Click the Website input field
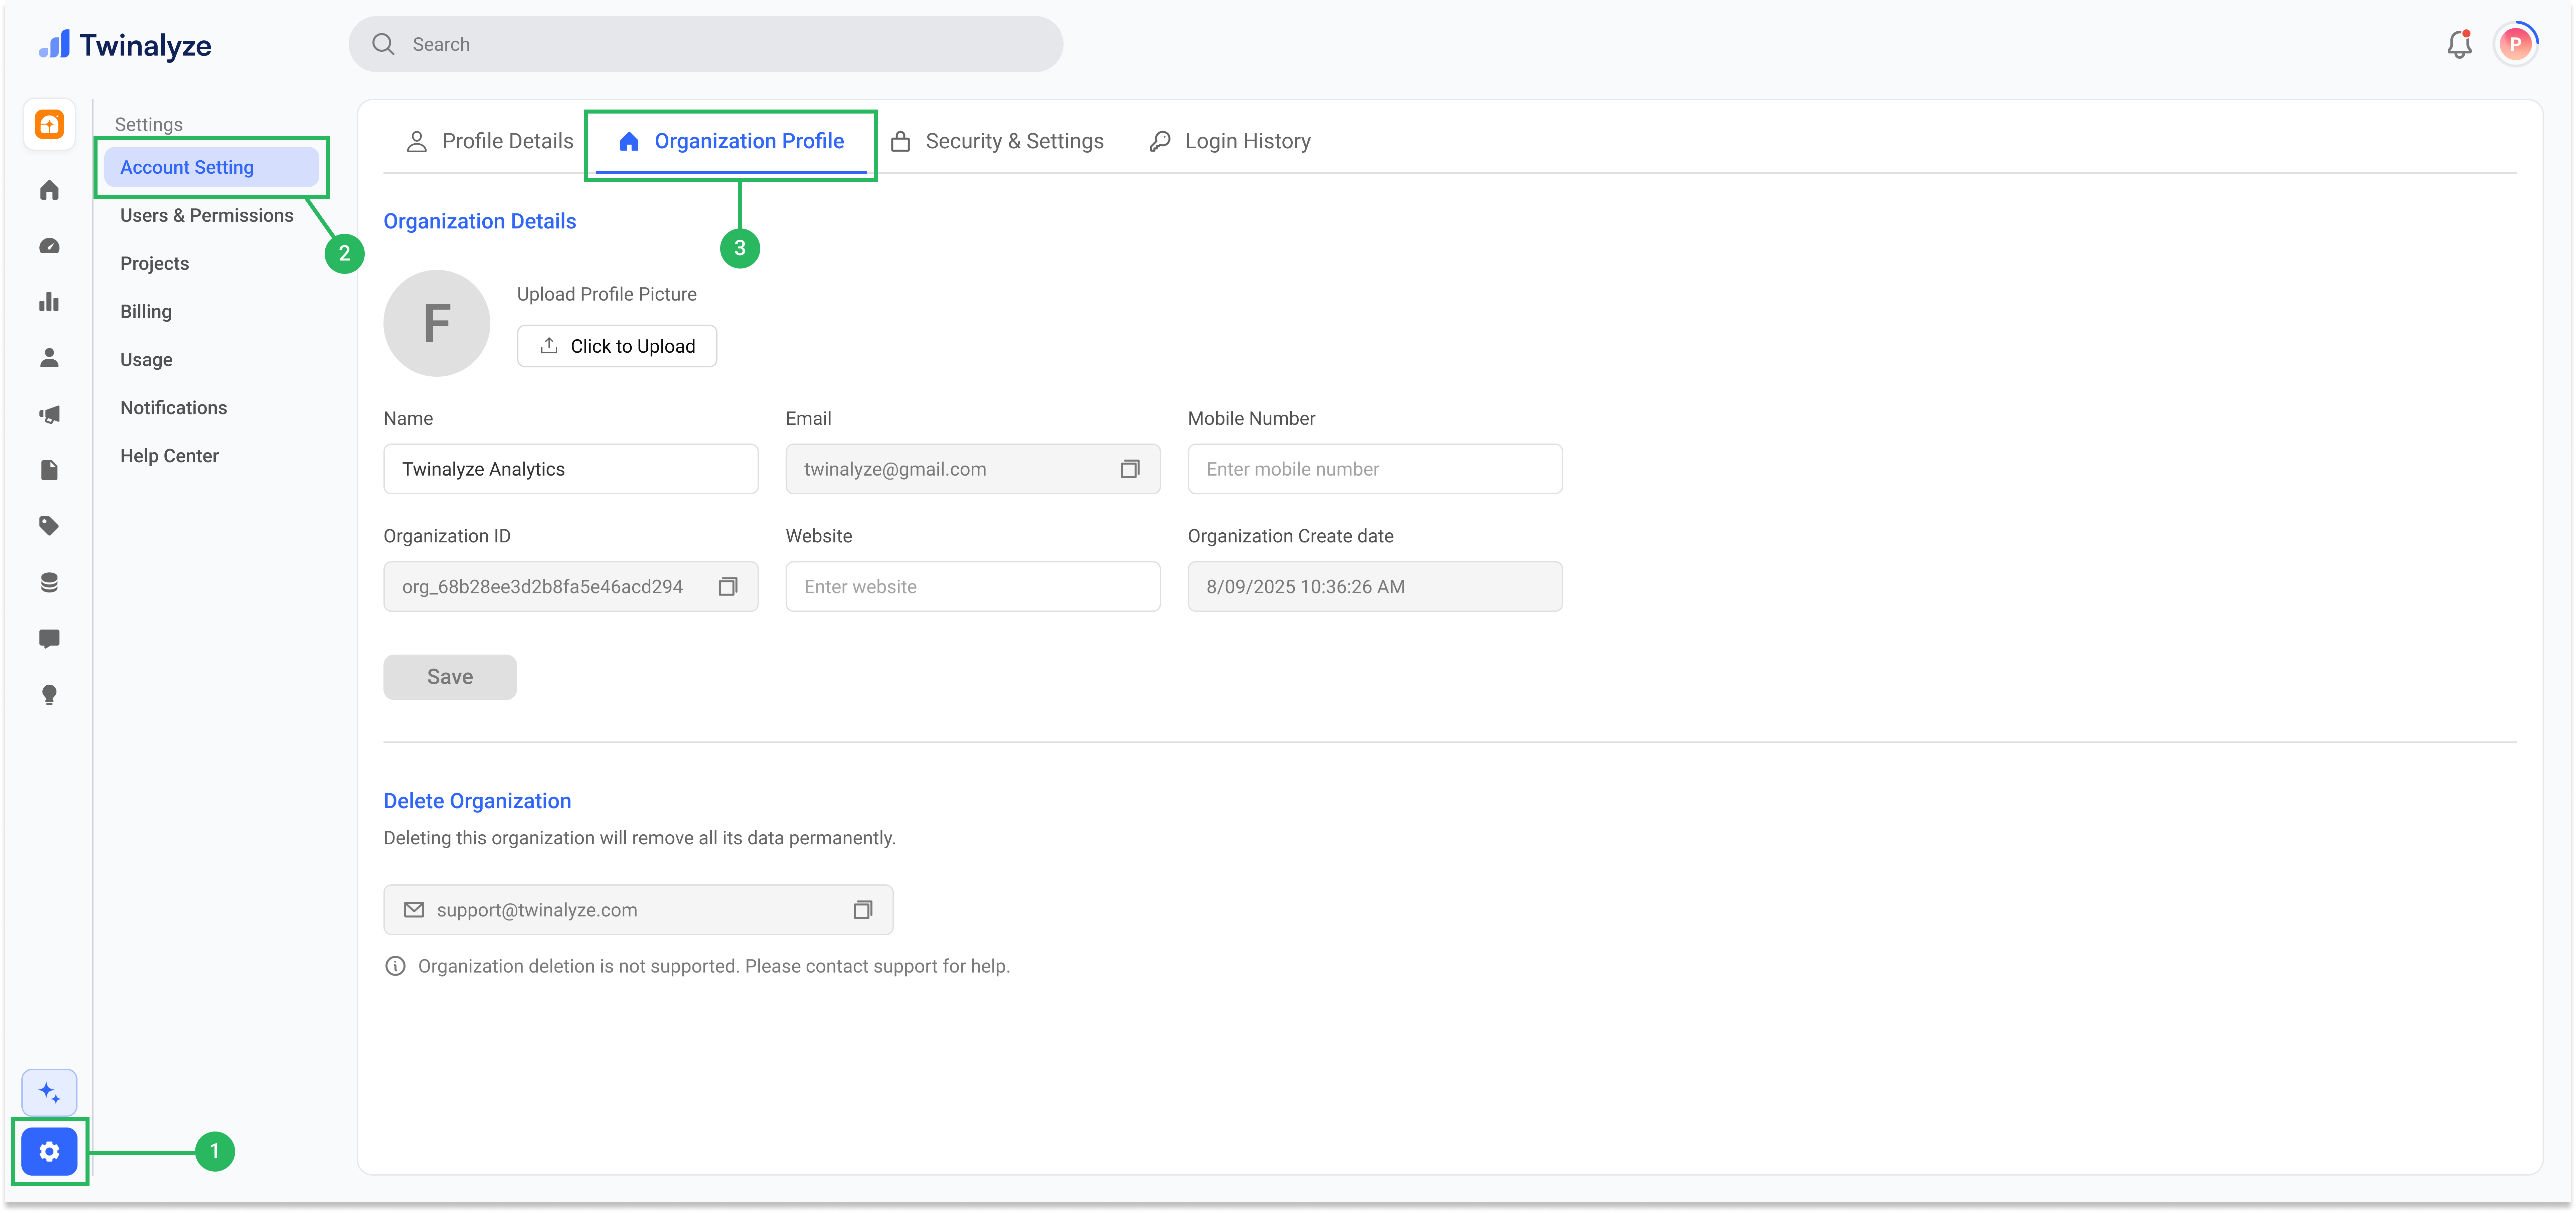This screenshot has height=1213, width=2576. 973,587
